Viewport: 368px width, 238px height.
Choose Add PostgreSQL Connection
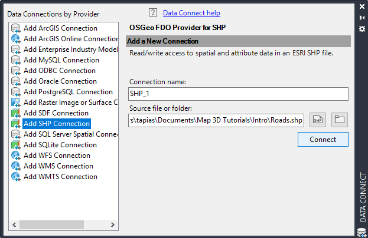68,92
